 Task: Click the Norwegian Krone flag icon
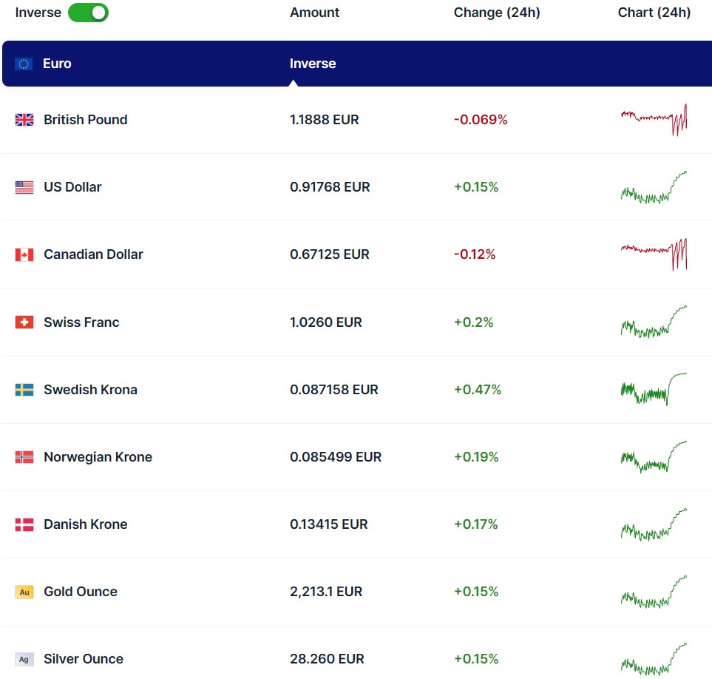[x=24, y=457]
